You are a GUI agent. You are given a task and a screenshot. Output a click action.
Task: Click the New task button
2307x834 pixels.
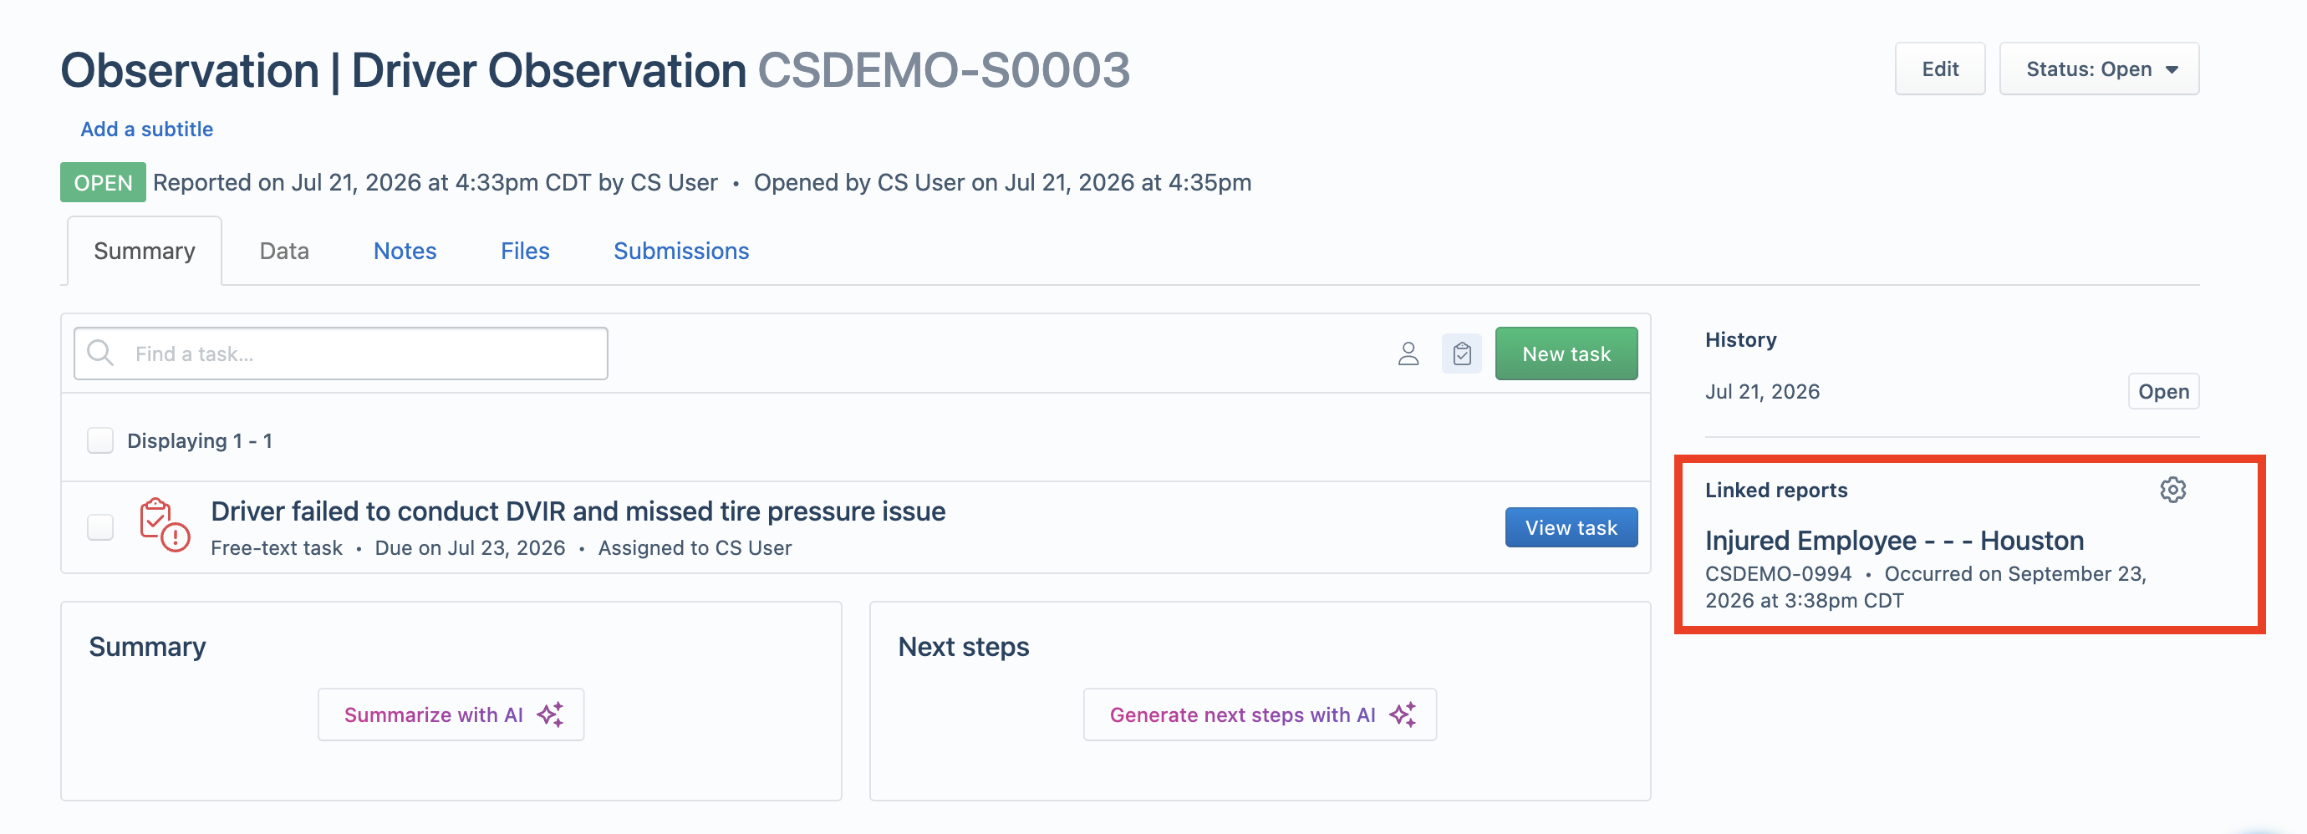(1566, 353)
